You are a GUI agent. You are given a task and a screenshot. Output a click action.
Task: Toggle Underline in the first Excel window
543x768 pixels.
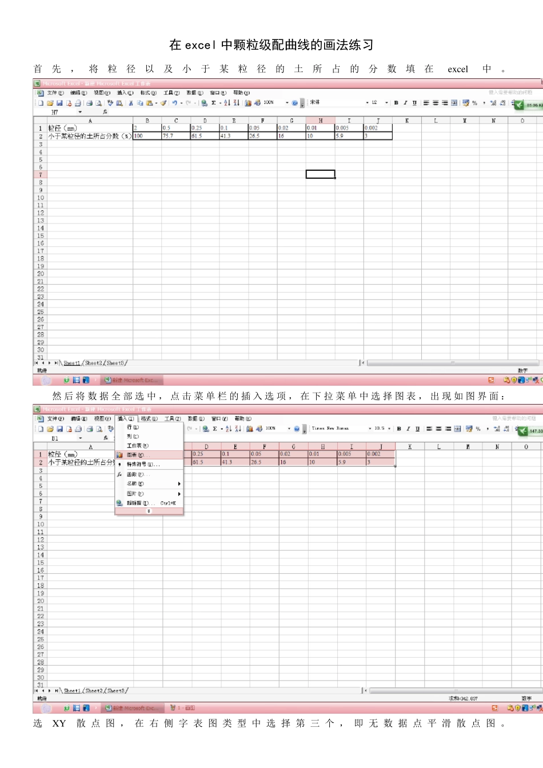coord(414,103)
